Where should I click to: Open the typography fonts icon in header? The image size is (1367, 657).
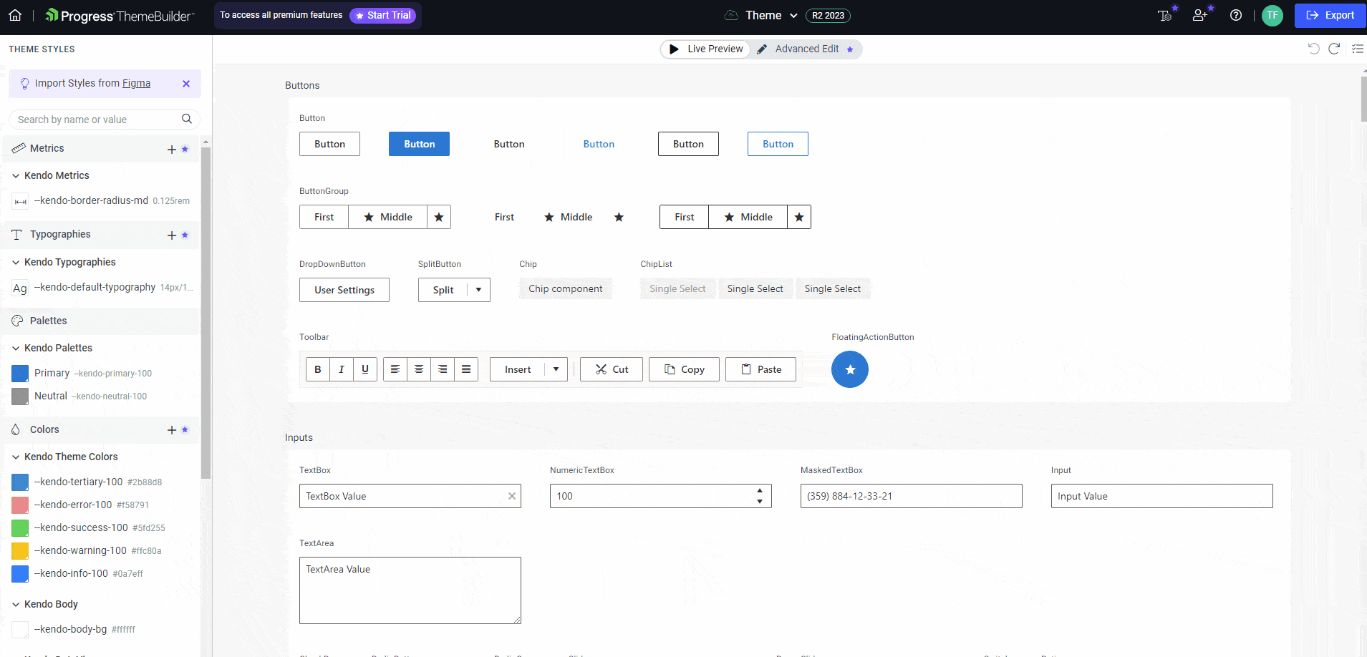pos(1165,15)
